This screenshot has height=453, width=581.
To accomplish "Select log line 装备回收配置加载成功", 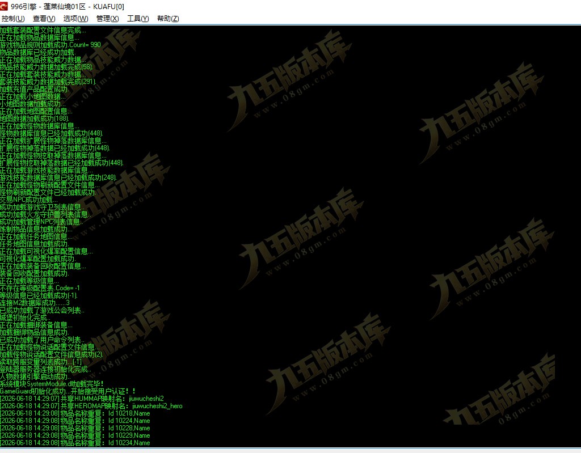I will click(35, 273).
